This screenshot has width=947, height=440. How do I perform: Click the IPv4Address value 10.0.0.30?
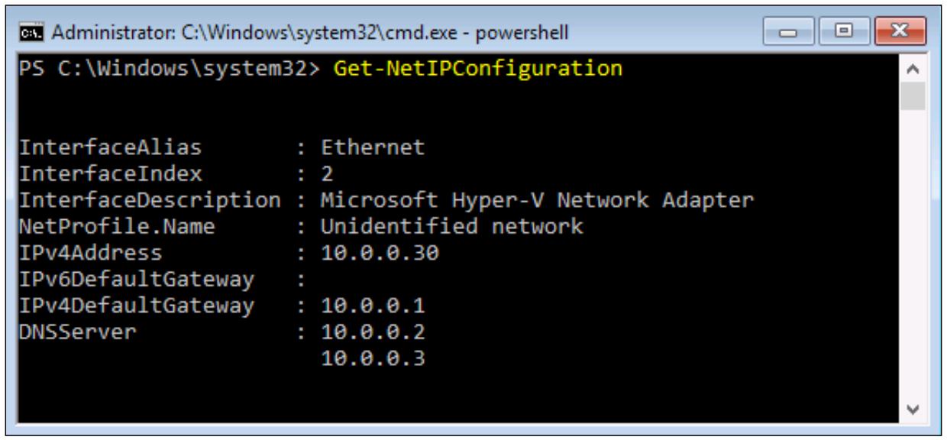click(x=380, y=253)
